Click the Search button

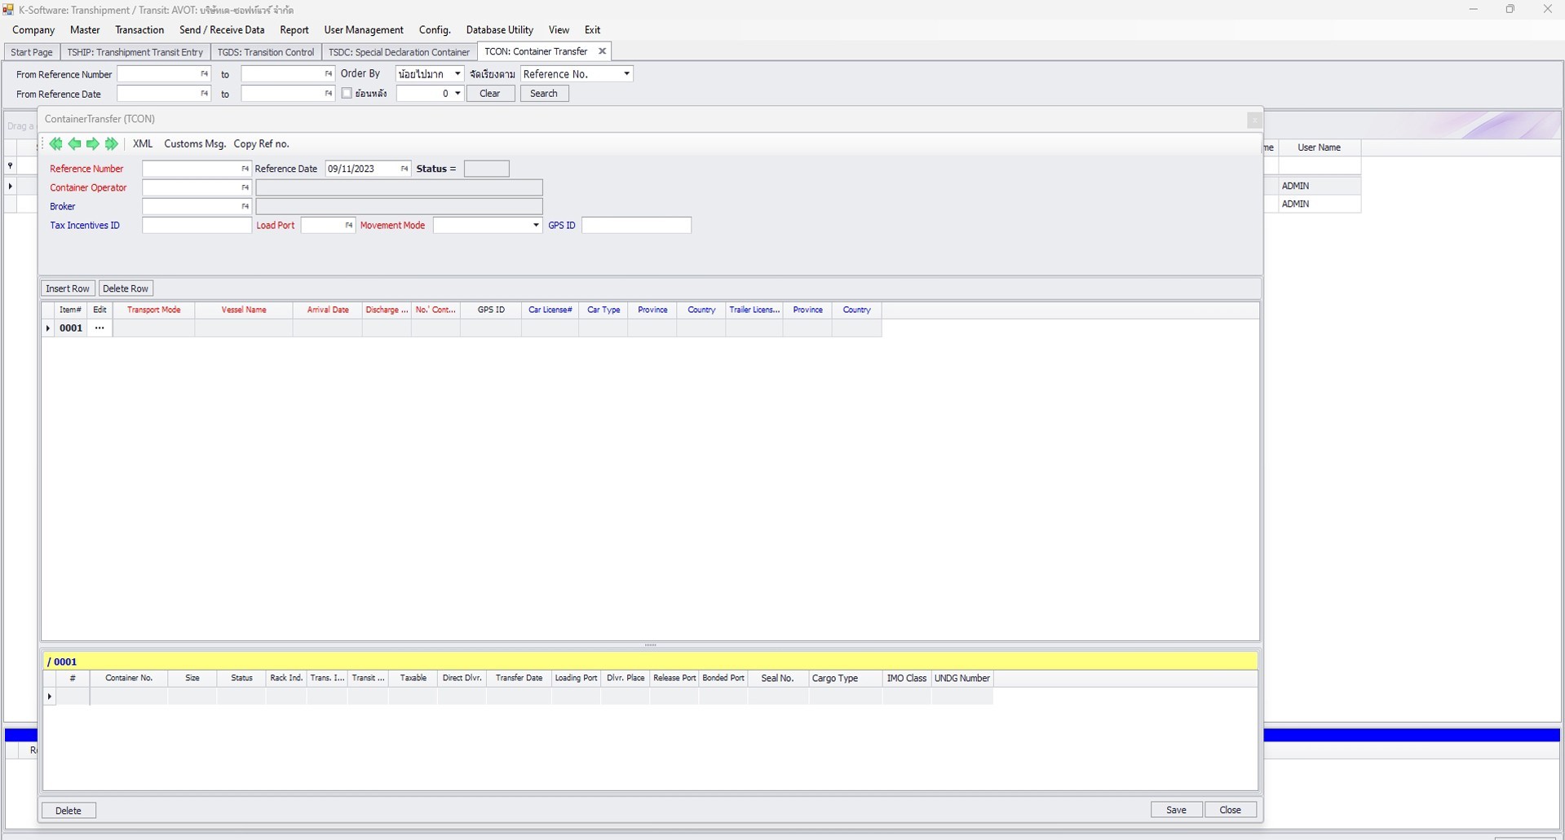click(x=543, y=93)
